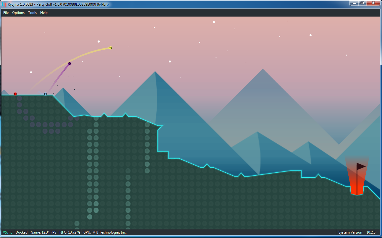
Task: Click the blue golf ball
Action: coord(46,94)
